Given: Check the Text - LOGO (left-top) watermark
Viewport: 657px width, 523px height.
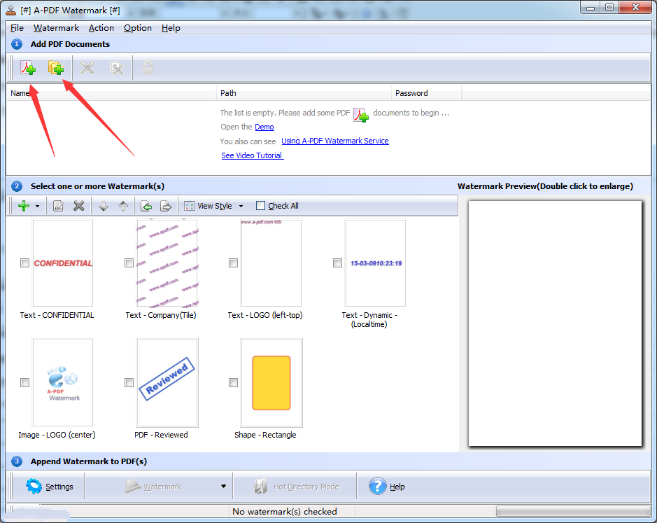Looking at the screenshot, I should point(234,263).
